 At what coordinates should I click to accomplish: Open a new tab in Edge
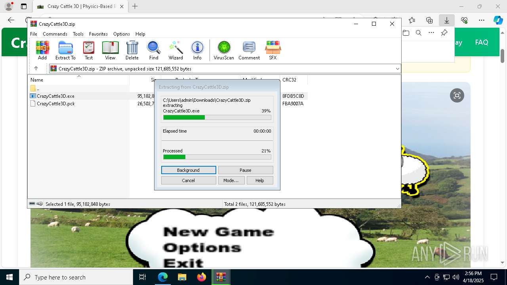[135, 6]
